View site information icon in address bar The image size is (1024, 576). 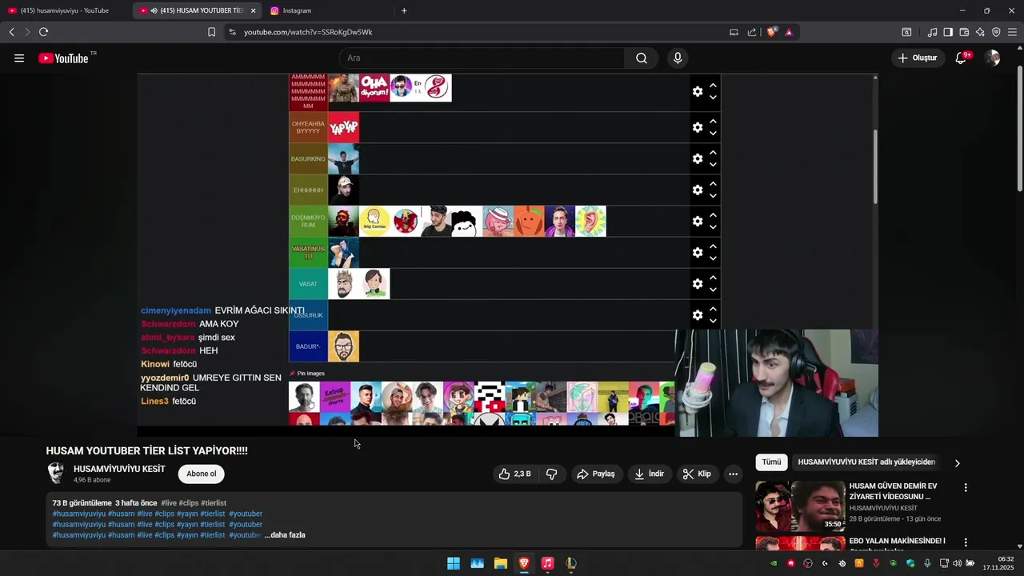(x=232, y=32)
